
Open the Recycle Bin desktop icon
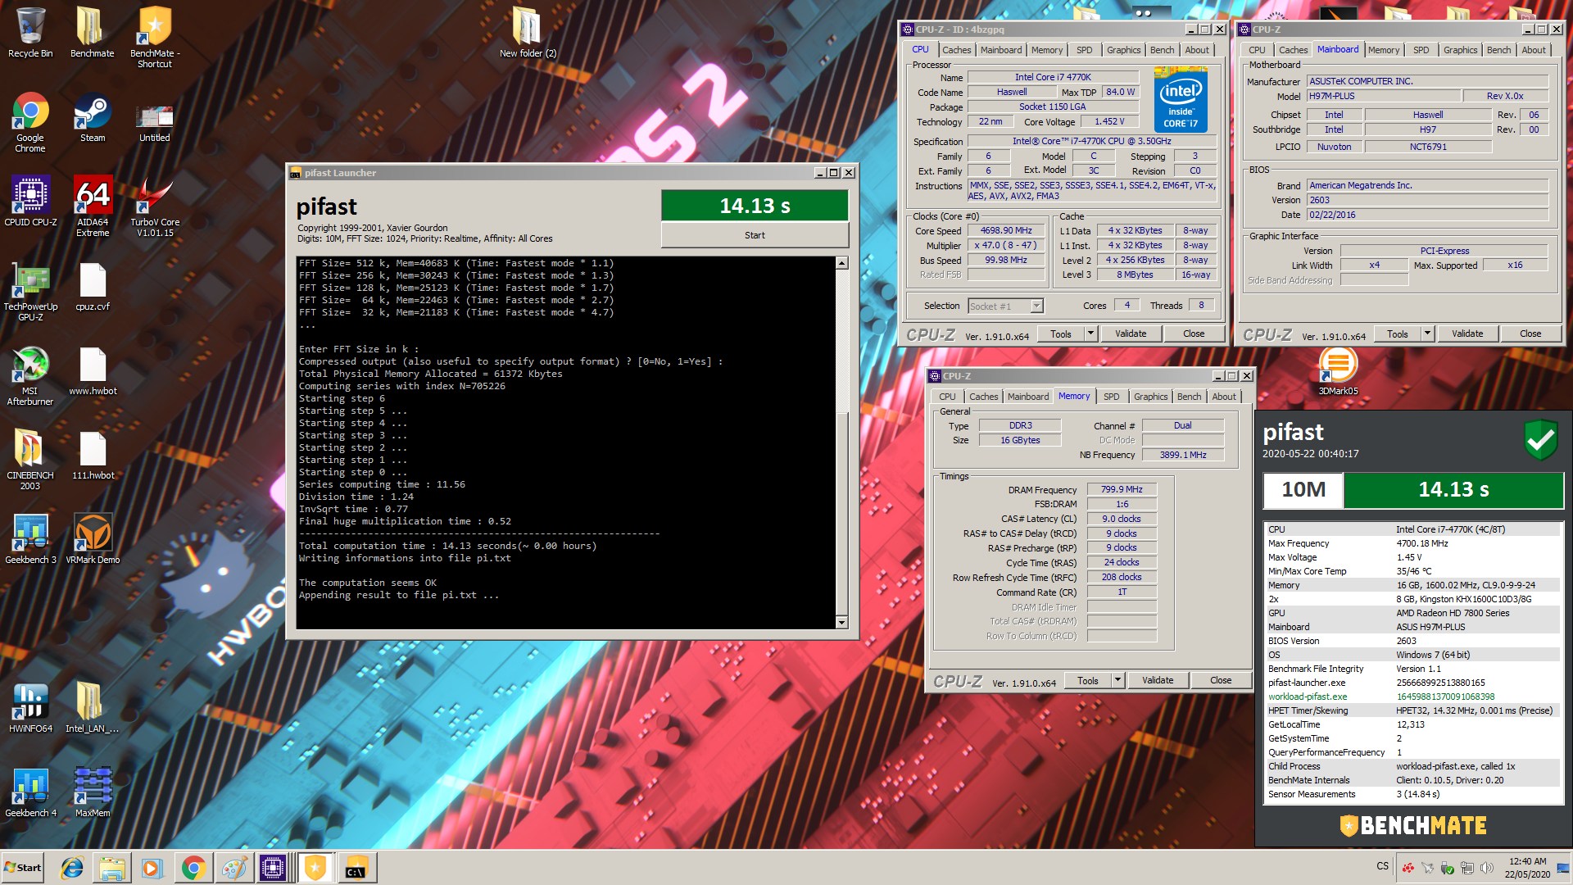(30, 33)
